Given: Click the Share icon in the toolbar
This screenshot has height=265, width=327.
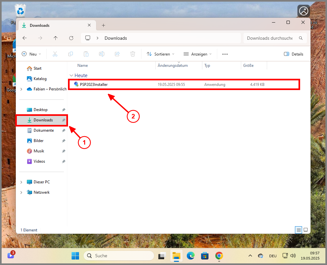Looking at the screenshot, I should click(x=117, y=54).
